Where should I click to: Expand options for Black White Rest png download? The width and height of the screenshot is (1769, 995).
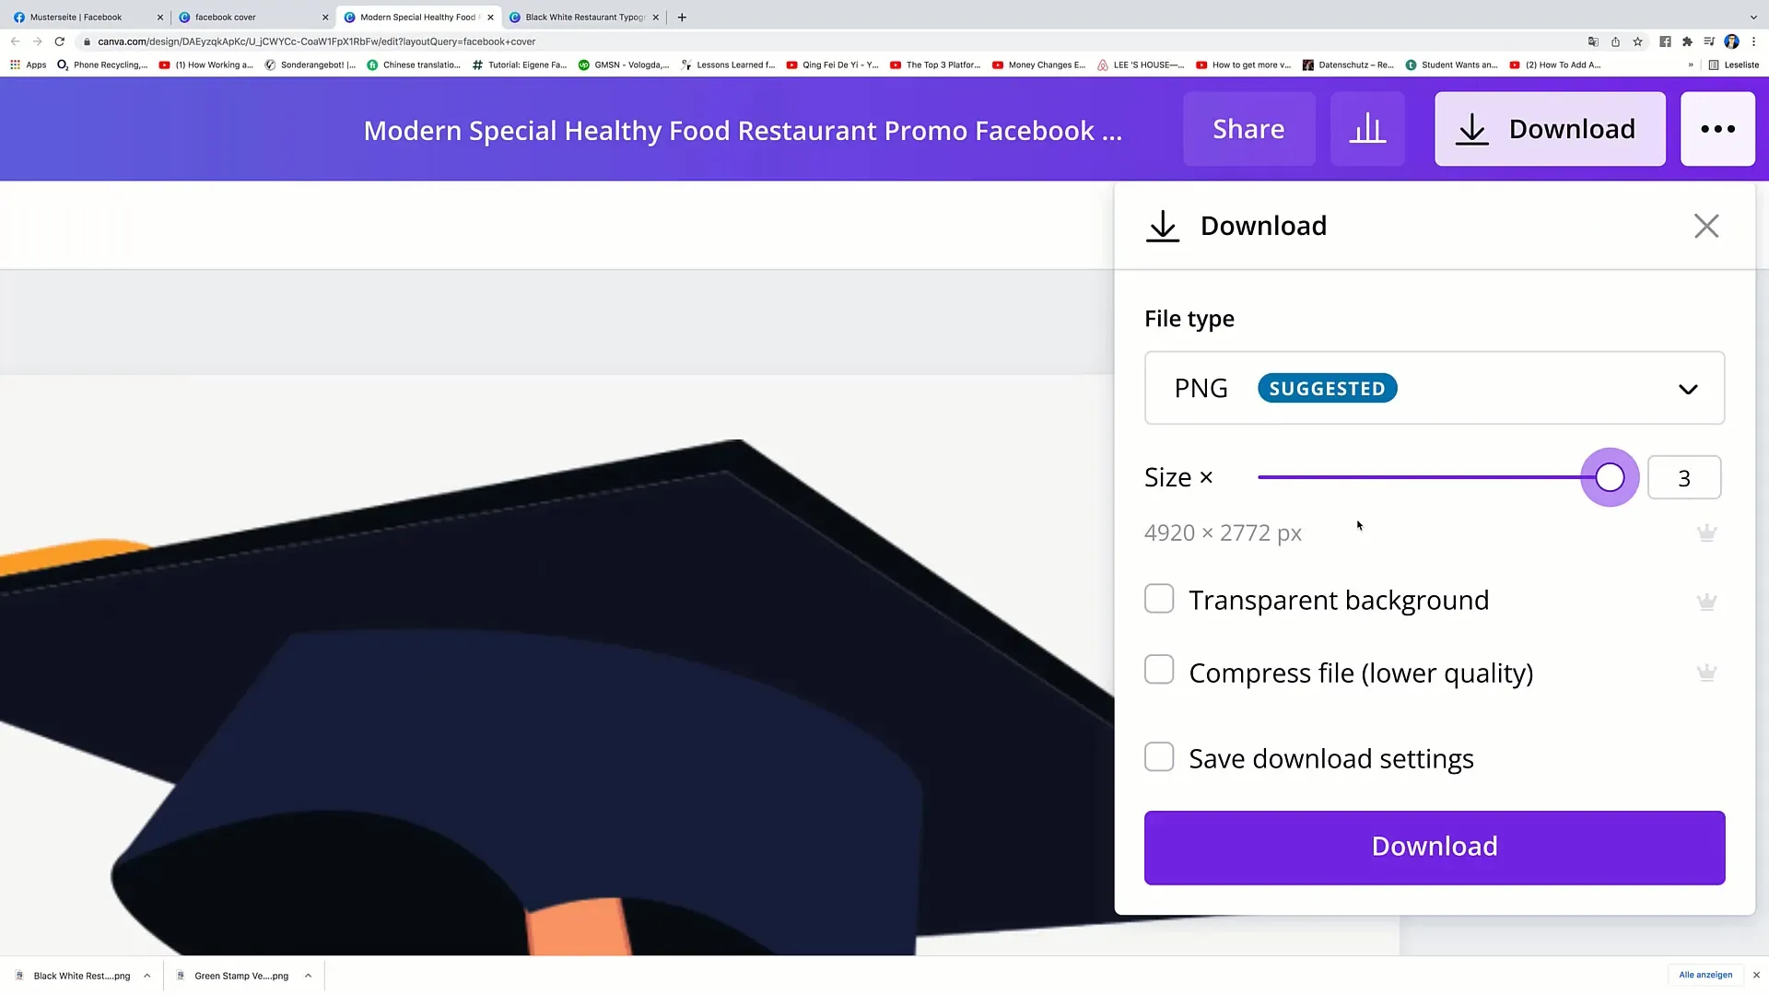tap(146, 976)
